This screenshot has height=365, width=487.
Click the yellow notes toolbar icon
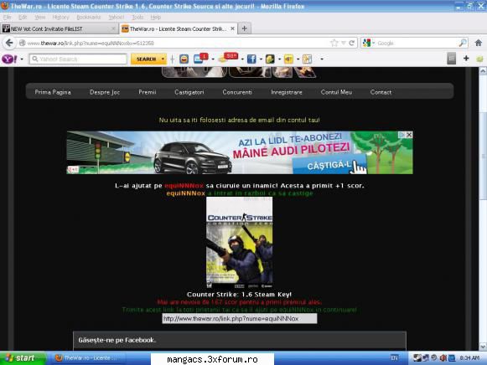click(270, 59)
